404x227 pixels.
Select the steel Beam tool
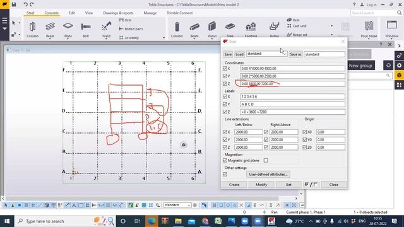50,29
